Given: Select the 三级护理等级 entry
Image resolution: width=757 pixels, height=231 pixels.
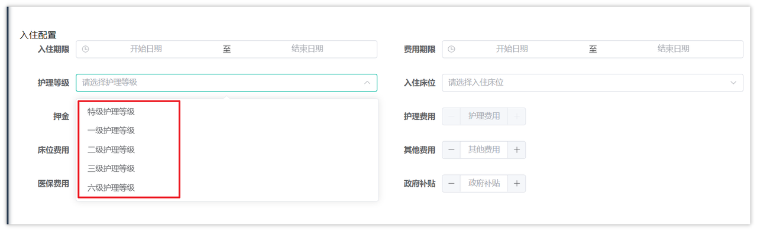Looking at the screenshot, I should (227, 168).
